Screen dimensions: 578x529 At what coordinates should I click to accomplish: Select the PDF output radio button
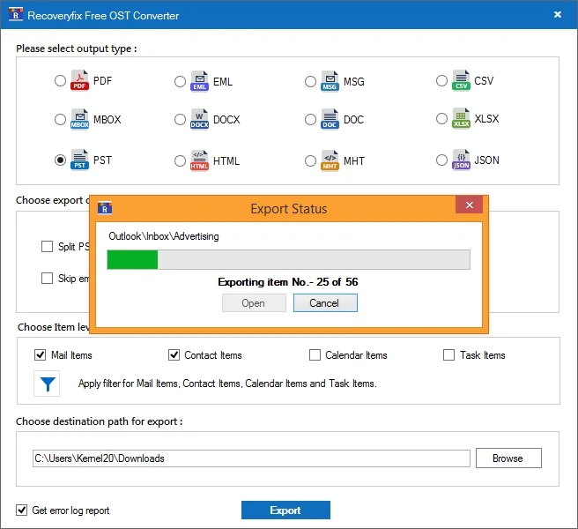click(x=60, y=80)
